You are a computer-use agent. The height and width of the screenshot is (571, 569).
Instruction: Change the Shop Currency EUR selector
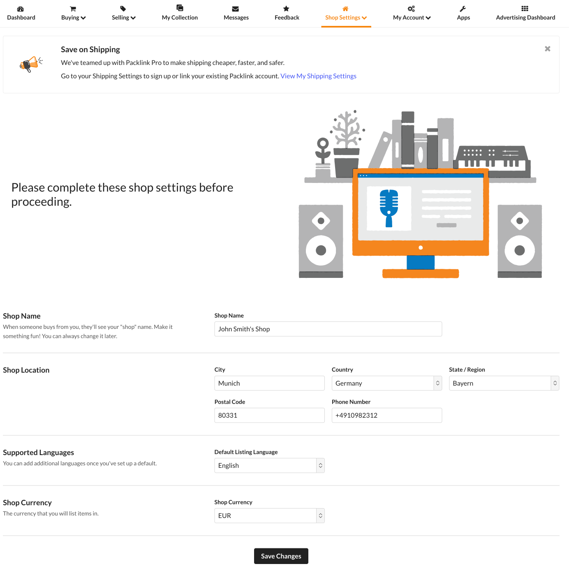(269, 516)
